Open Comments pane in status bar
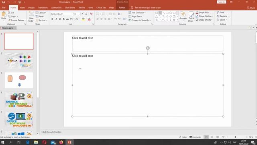This screenshot has height=145, width=257. coord(195,137)
